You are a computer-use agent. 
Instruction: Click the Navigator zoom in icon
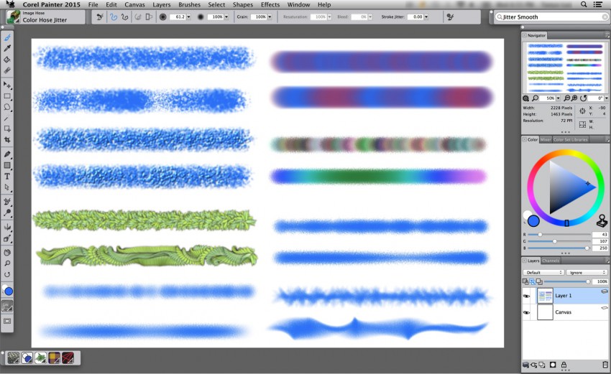click(x=574, y=98)
